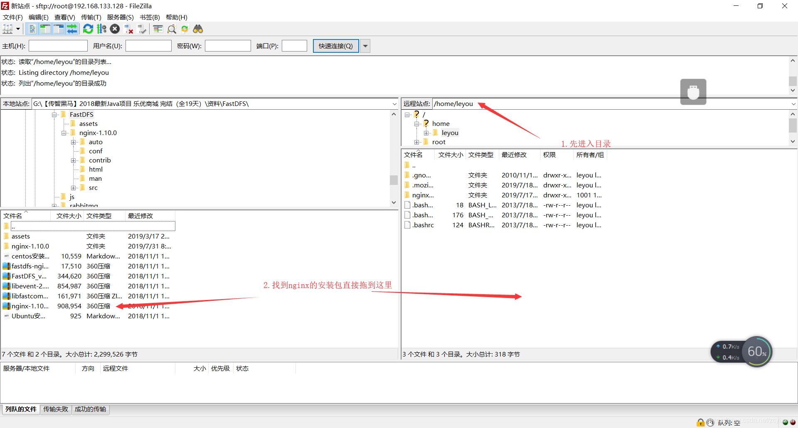Screen dimensions: 798x428
Task: Cancel the current operation
Action: tap(115, 29)
